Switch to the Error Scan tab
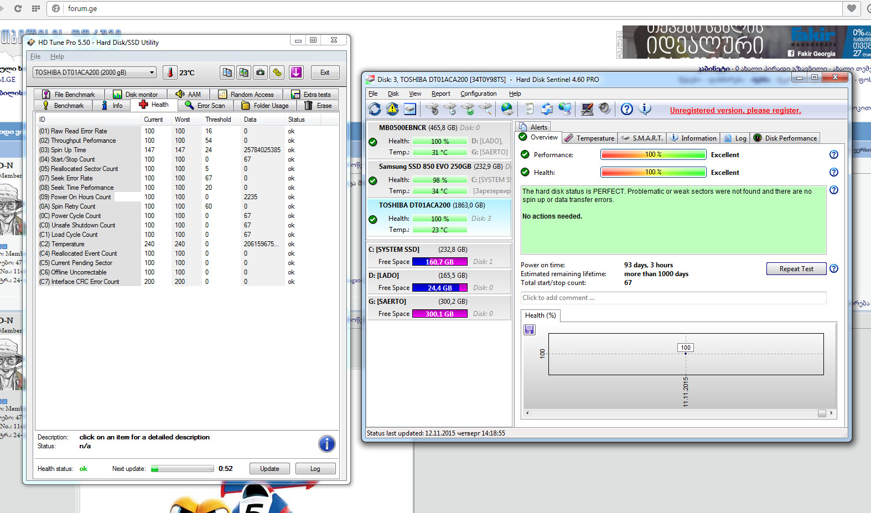 [205, 105]
